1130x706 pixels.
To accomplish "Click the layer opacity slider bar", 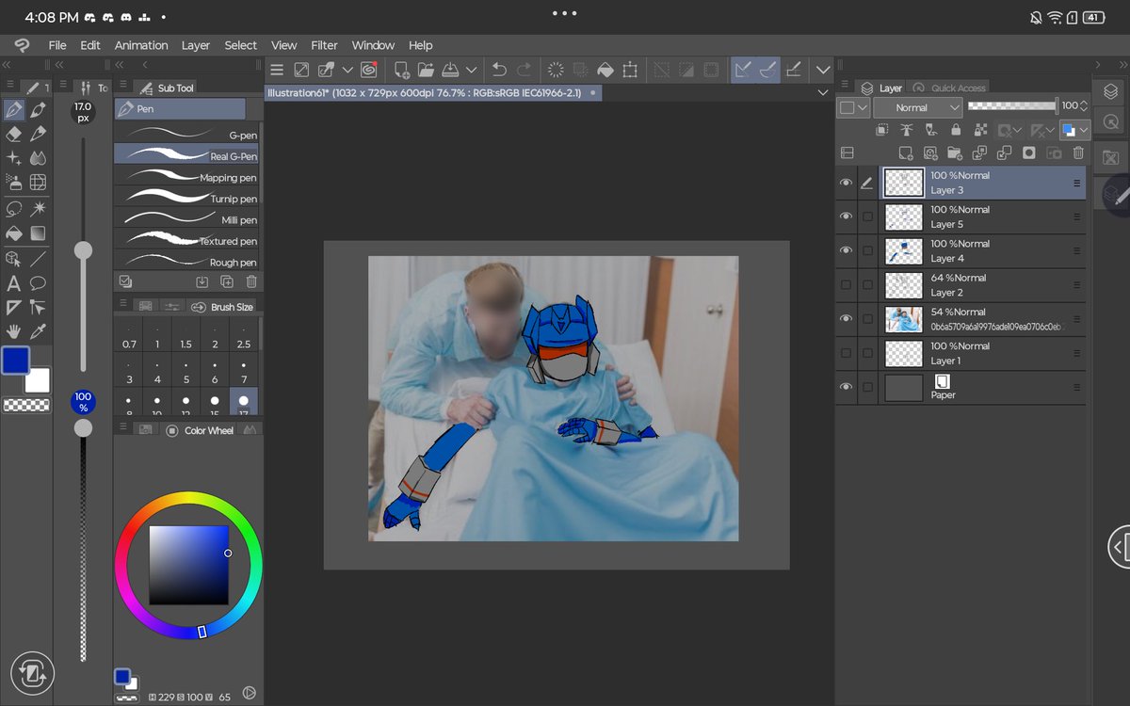I will point(1011,106).
